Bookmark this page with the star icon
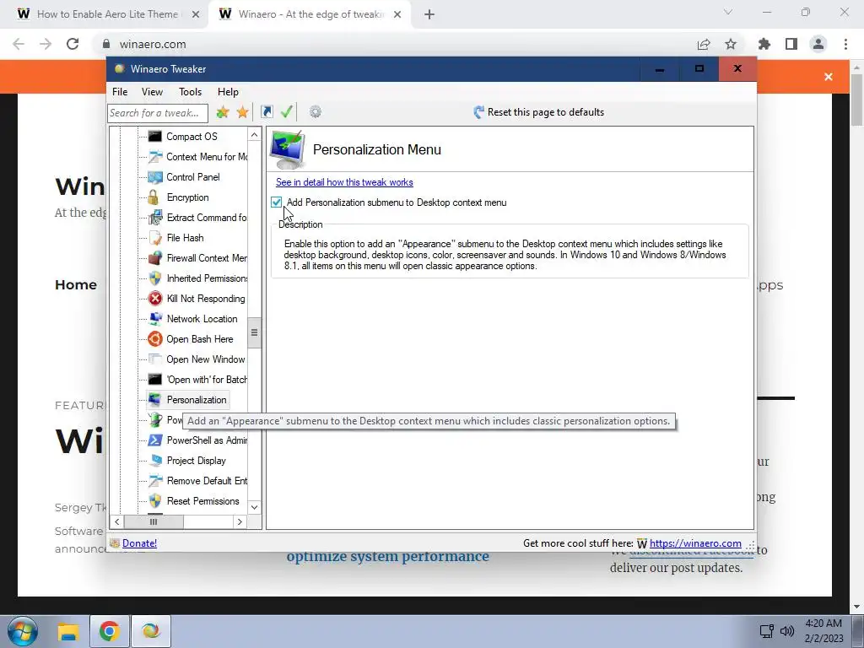Viewport: 864px width, 648px height. click(731, 44)
